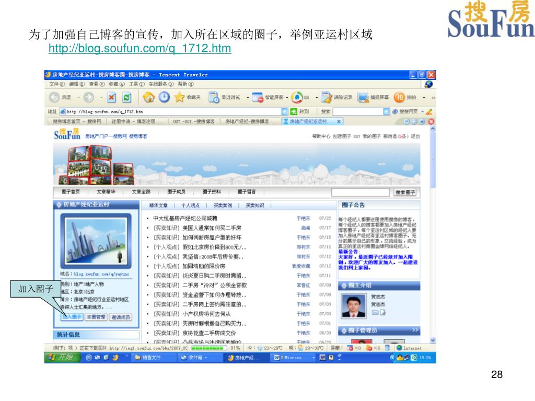This screenshot has height=401, width=535.
Task: Click the 邀请成员 button
Action: click(x=121, y=317)
